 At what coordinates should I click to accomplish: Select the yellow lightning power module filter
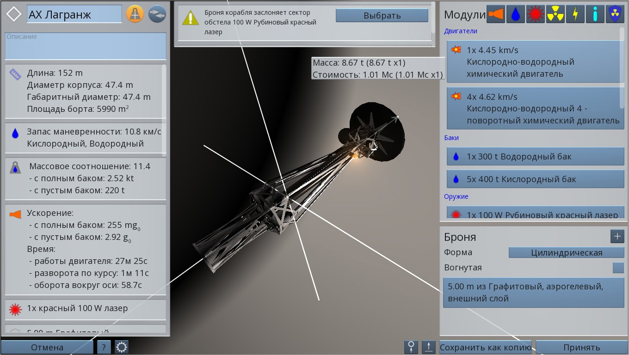575,14
